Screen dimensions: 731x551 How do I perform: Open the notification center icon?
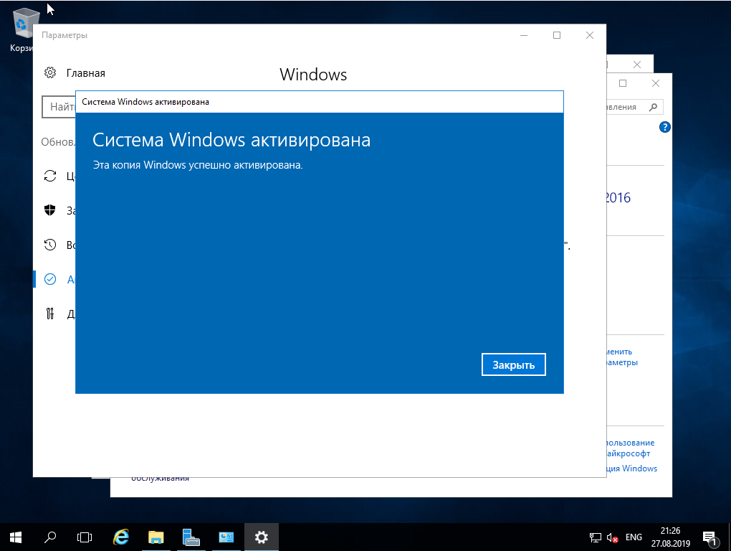pyautogui.click(x=709, y=537)
